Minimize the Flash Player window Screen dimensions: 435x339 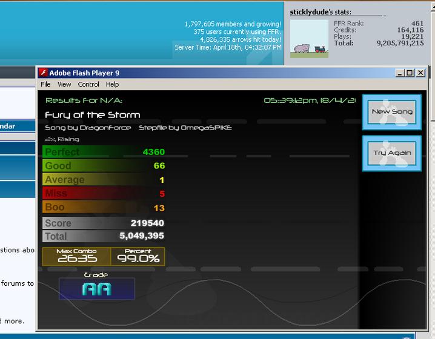click(x=399, y=73)
